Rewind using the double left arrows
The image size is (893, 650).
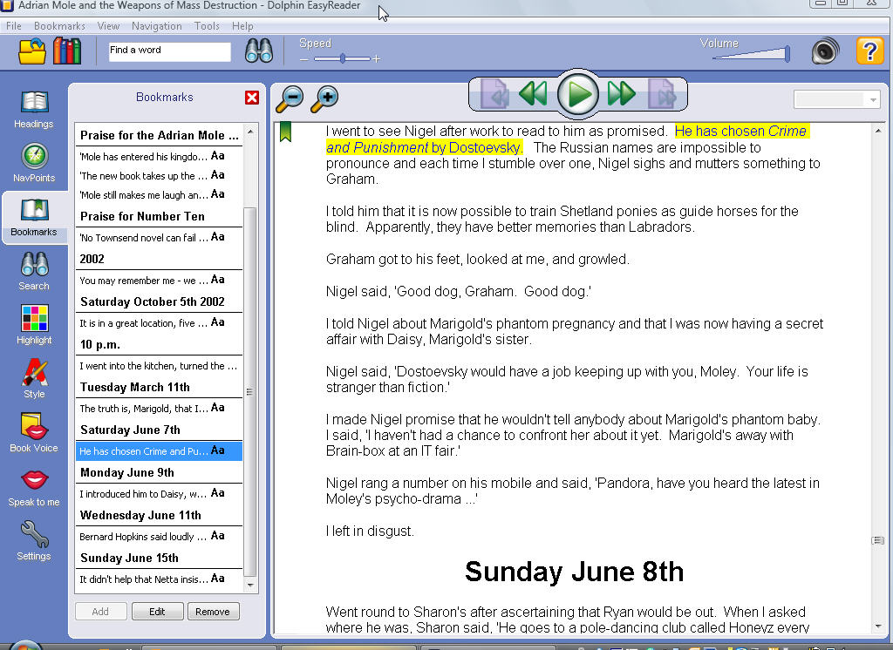click(x=532, y=94)
